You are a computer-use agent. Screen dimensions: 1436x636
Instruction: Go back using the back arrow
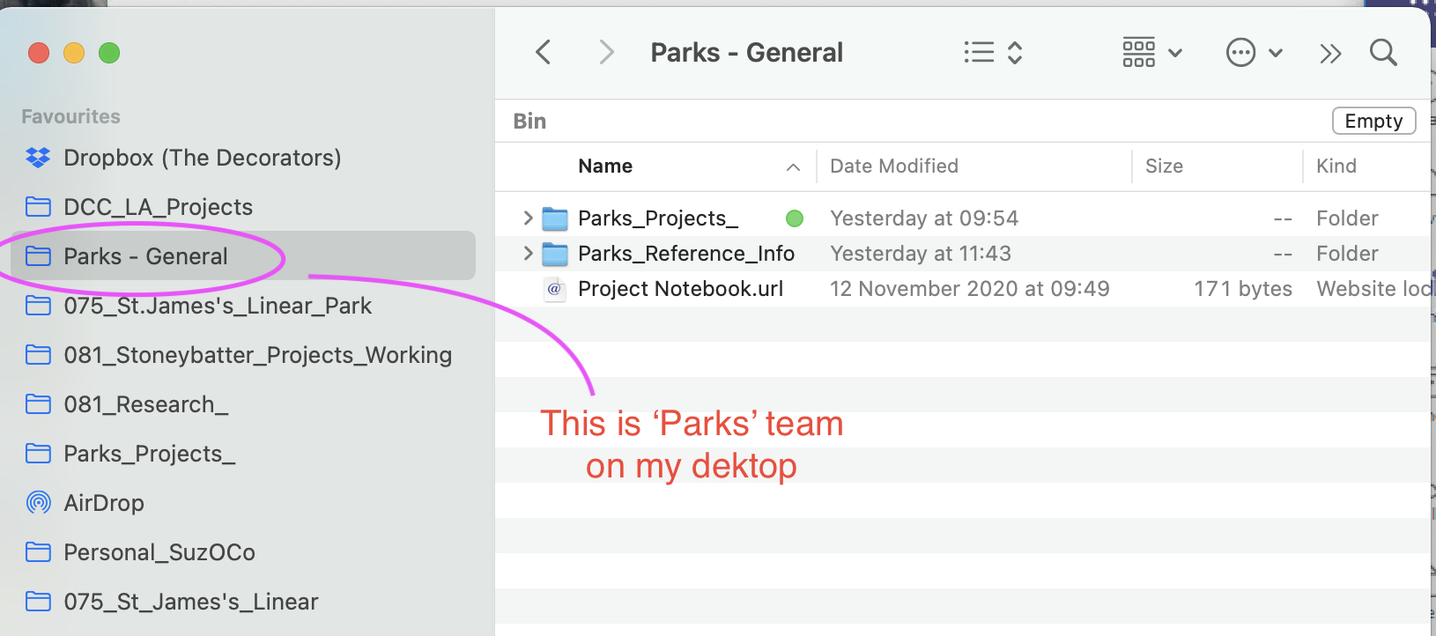[x=544, y=53]
